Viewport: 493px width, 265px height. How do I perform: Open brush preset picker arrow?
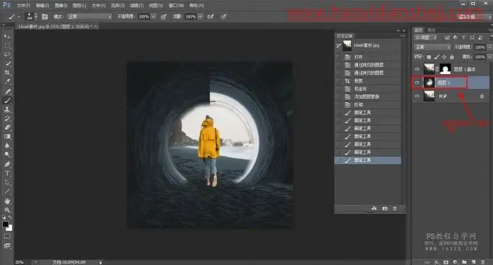pos(36,17)
